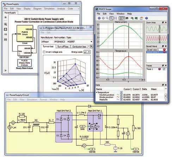Click the image icon in PowerSupply sidebar

coord(6,40)
